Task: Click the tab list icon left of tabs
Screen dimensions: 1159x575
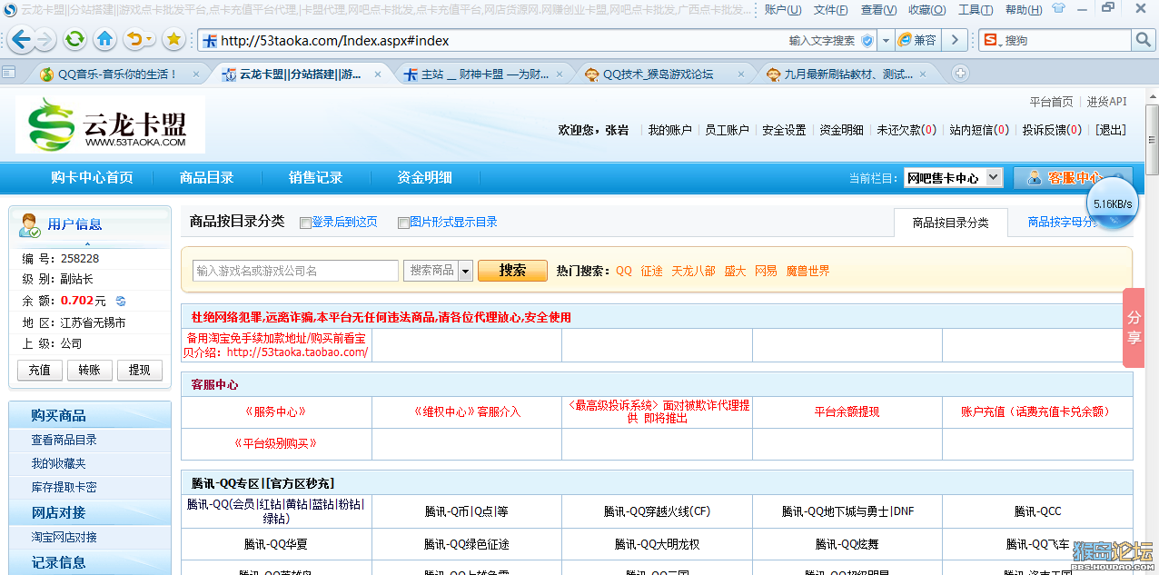Action: coord(8,73)
